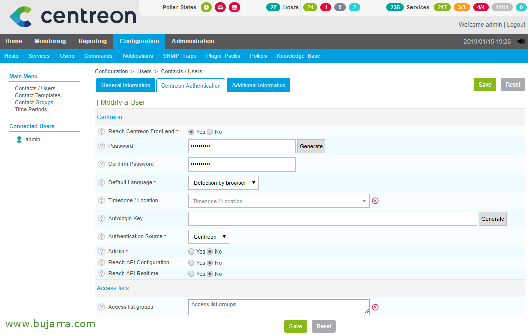This screenshot has width=528, height=335.
Task: Click the red hosts down badge 1
Action: tap(326, 7)
